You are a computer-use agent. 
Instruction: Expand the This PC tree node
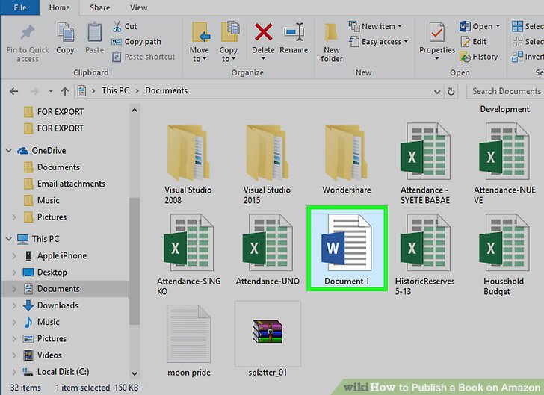pos(9,240)
